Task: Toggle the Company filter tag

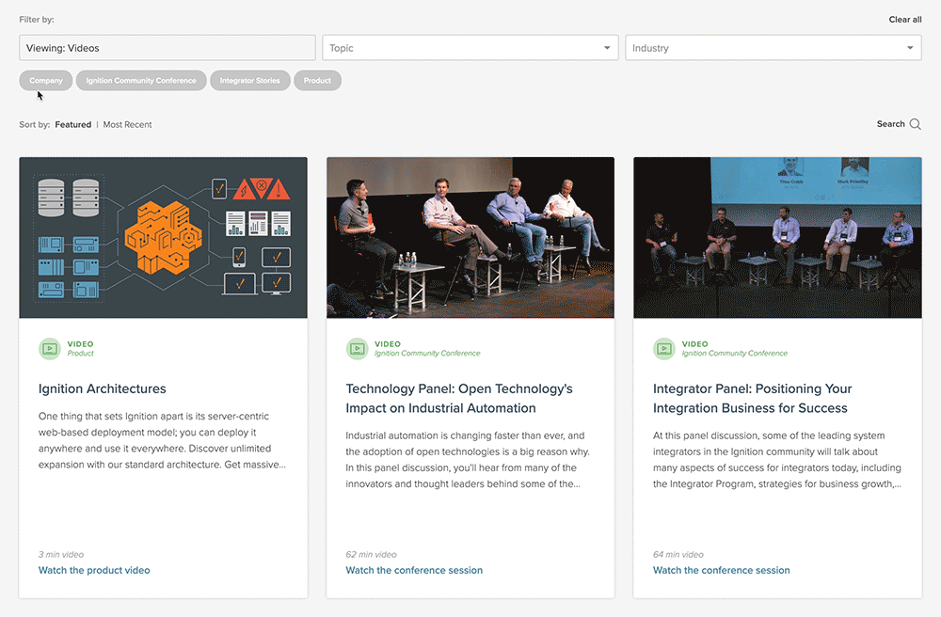Action: (46, 80)
